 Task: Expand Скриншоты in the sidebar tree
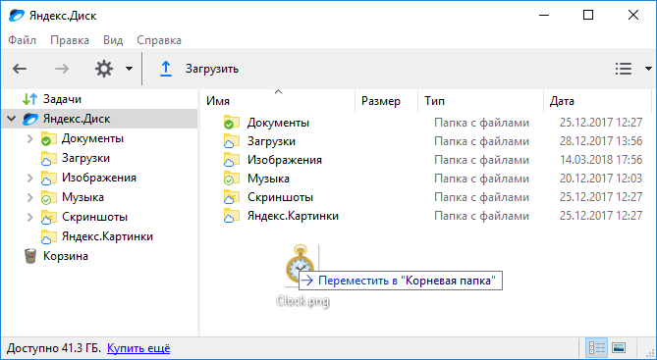(29, 217)
